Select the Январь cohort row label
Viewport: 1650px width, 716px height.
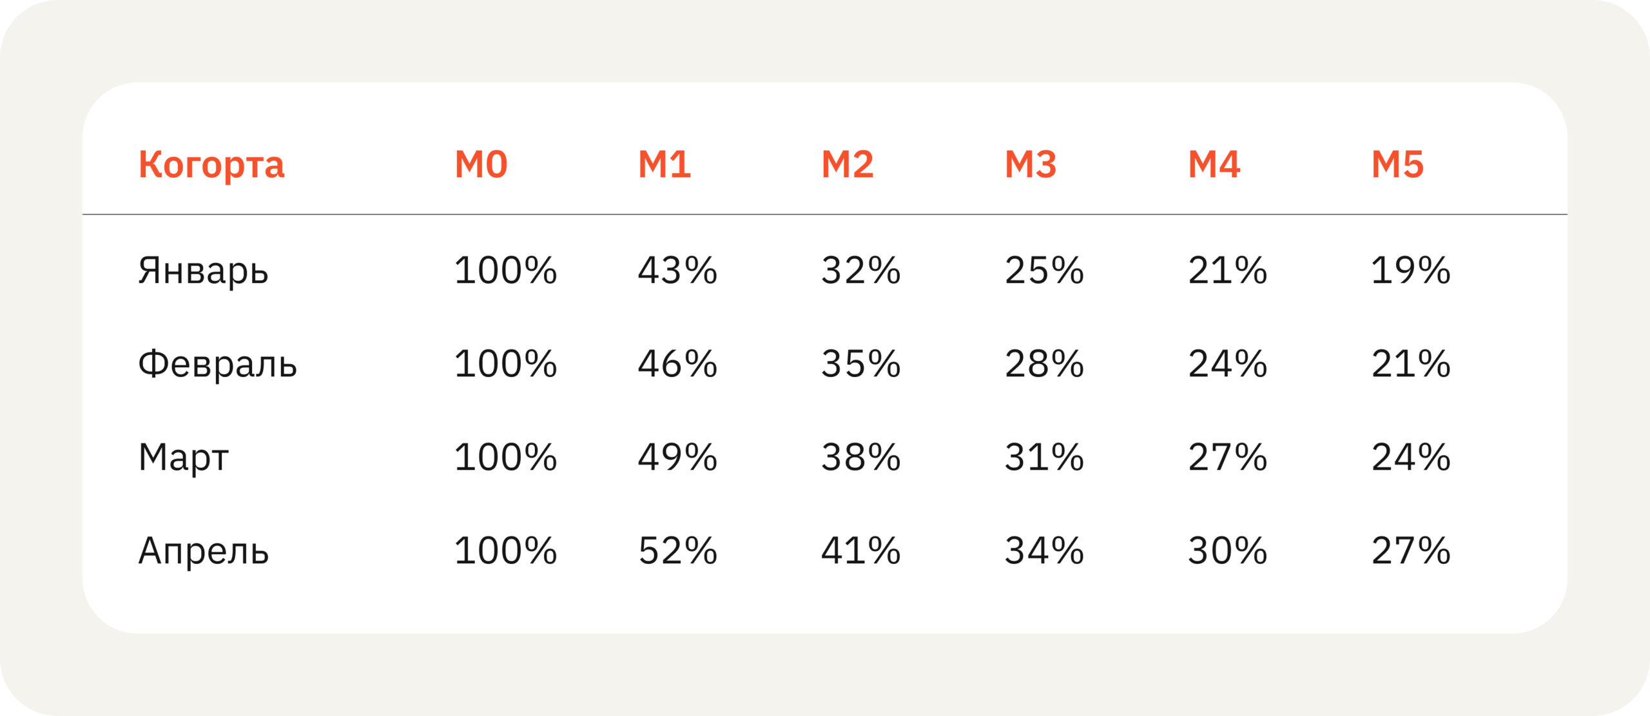(203, 271)
